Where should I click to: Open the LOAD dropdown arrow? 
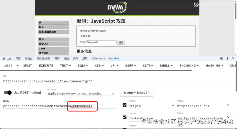tap(18, 66)
